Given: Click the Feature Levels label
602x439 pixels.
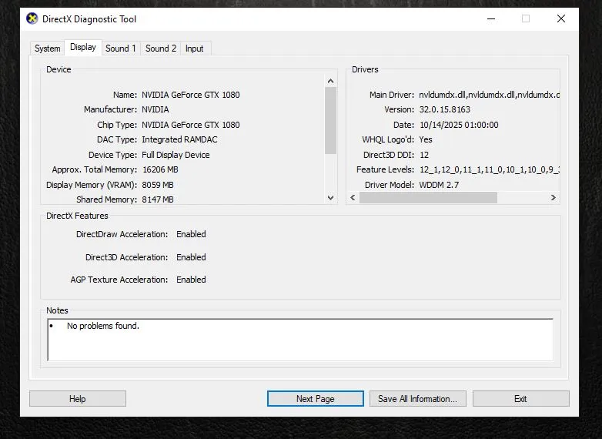Looking at the screenshot, I should tap(385, 169).
